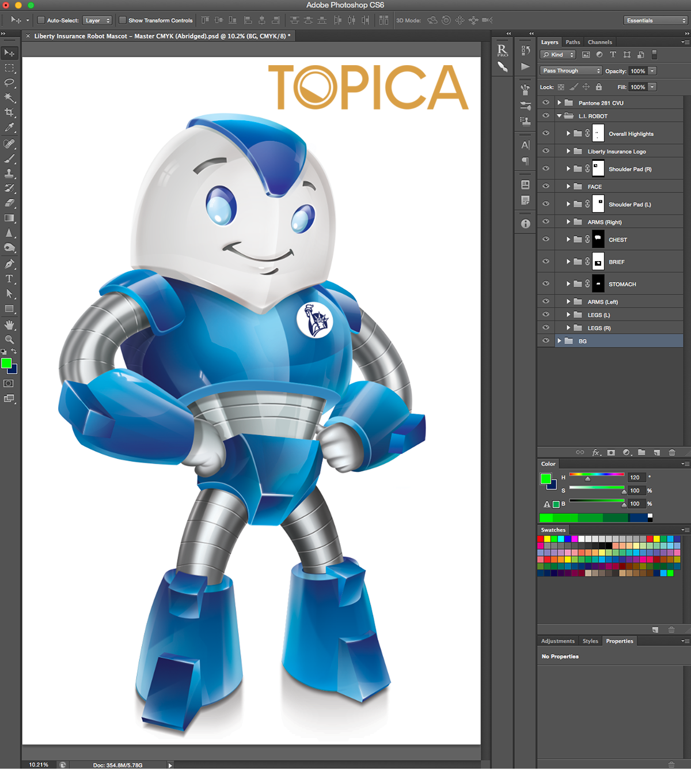691x771 pixels.
Task: Enable the Auto-Select checkbox
Action: pyautogui.click(x=41, y=20)
